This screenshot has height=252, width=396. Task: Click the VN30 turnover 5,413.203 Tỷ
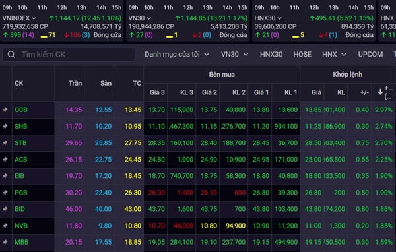pyautogui.click(x=229, y=26)
